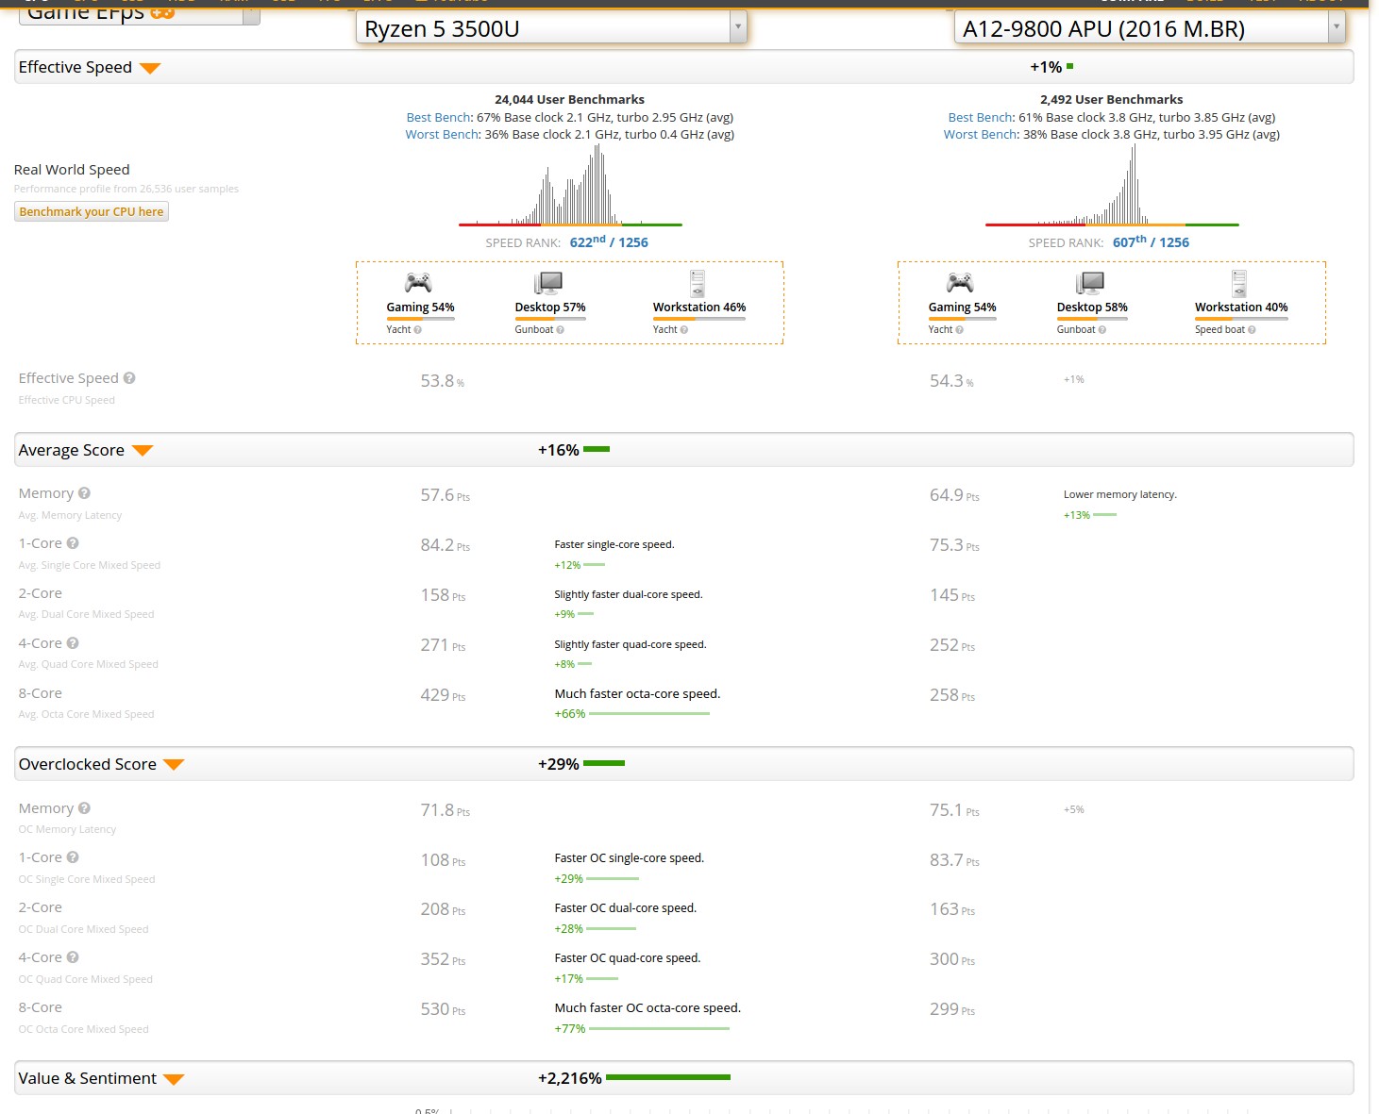The image size is (1379, 1114).
Task: Open help icon beside A12-9800 Gaming Yacht label
Action: (x=960, y=330)
